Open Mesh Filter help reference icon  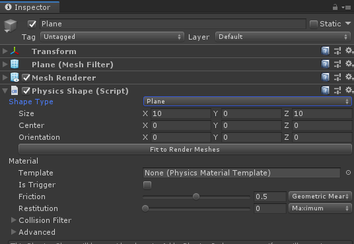[325, 64]
